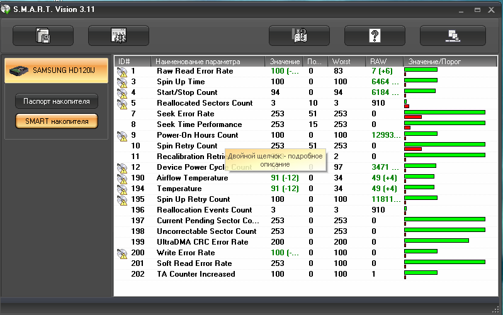Click the save report floppy-disk toolbar button

(43, 36)
